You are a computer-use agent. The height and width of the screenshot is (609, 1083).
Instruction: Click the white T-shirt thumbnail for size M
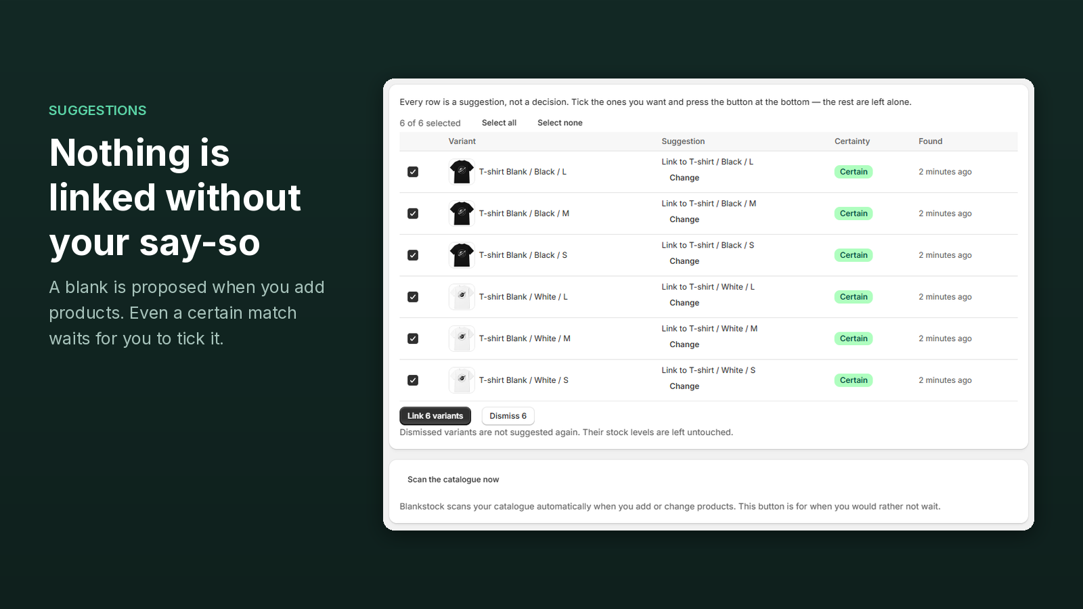[462, 338]
